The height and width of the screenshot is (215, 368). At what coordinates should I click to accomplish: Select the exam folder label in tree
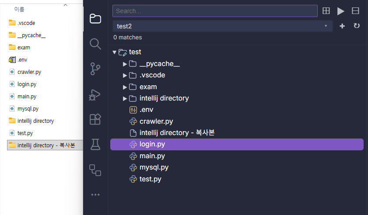coord(148,87)
